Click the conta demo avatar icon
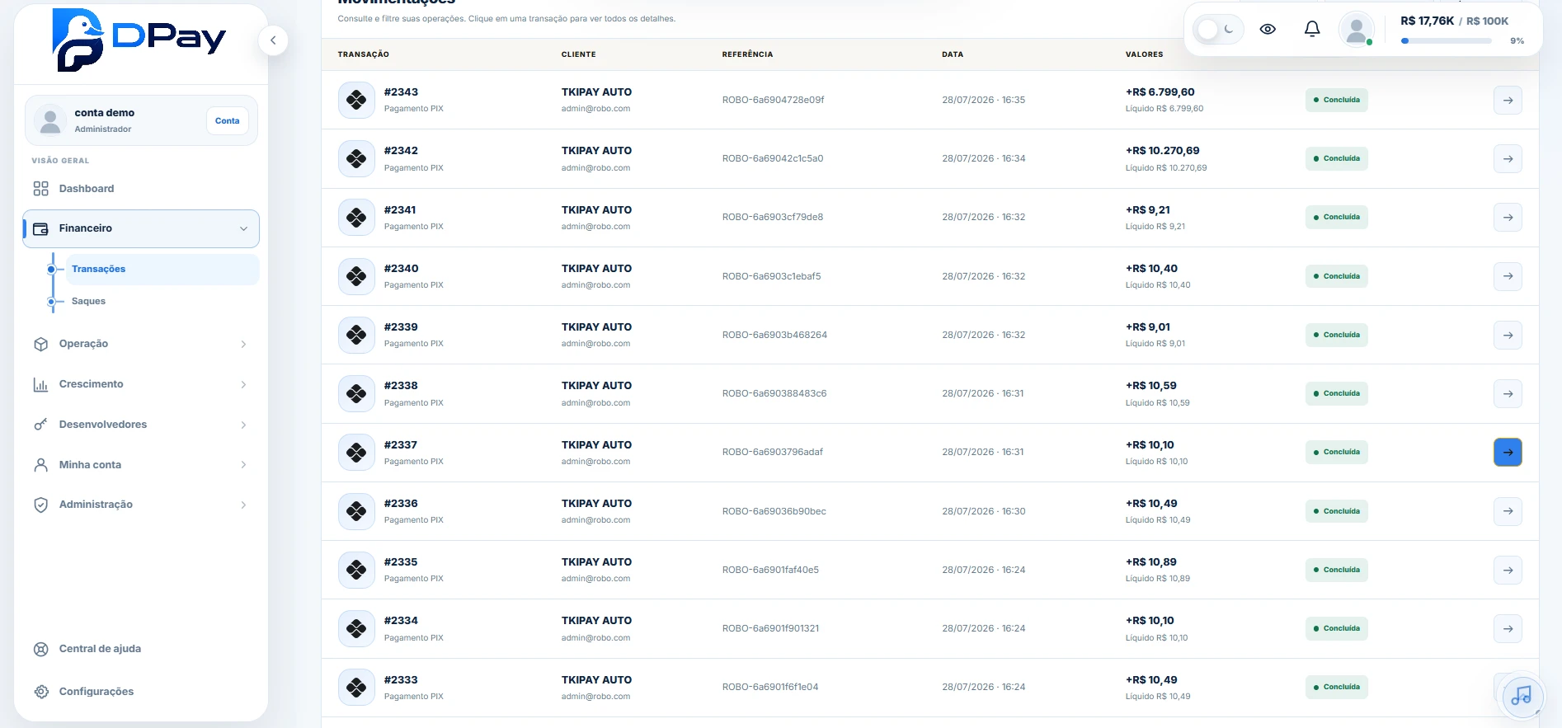This screenshot has width=1562, height=728. click(x=50, y=120)
